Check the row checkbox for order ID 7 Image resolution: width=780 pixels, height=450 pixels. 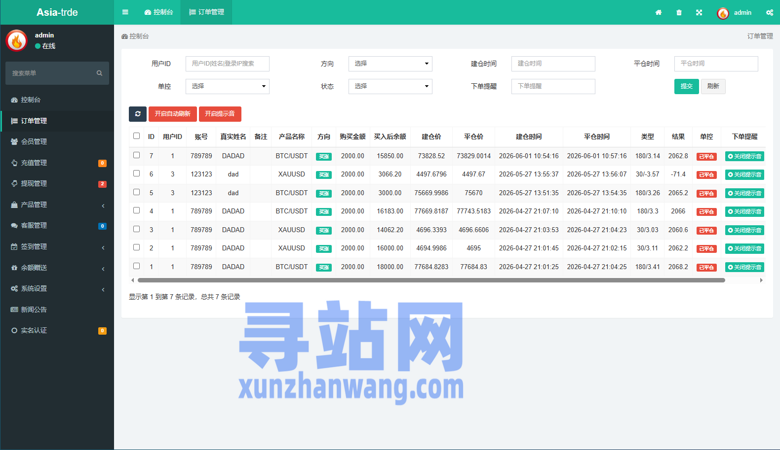tap(137, 155)
